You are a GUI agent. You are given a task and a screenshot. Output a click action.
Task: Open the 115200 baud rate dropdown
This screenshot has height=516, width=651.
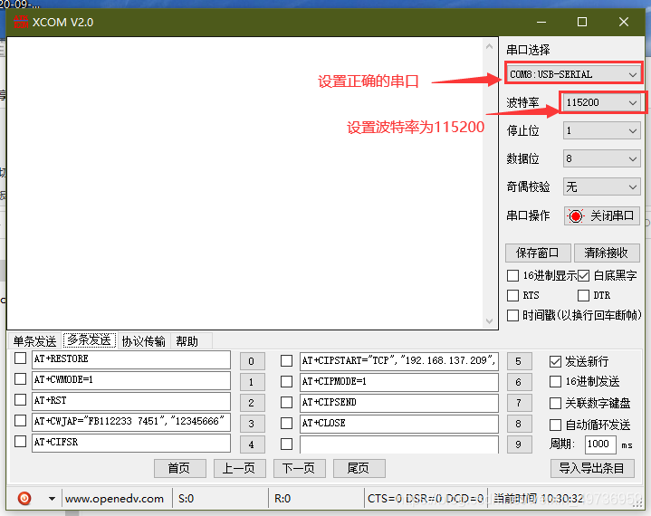click(x=601, y=102)
